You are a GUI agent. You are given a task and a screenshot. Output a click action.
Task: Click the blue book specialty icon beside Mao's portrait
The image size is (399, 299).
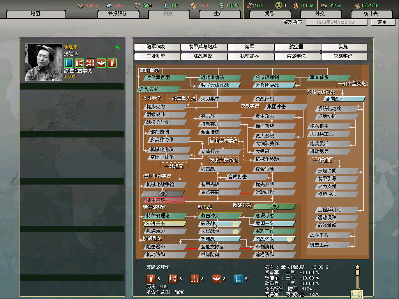coord(69,63)
